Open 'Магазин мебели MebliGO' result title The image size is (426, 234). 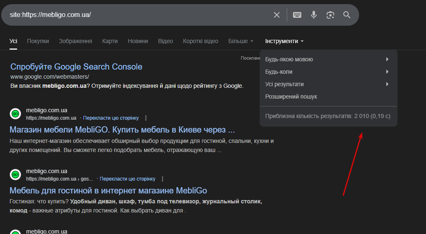[x=122, y=130]
